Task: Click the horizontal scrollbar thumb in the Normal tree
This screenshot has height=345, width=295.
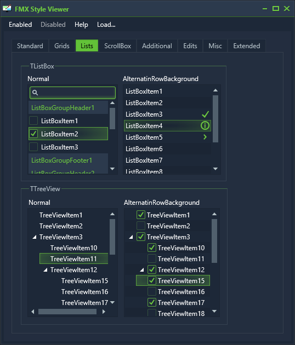Action: pos(67,312)
